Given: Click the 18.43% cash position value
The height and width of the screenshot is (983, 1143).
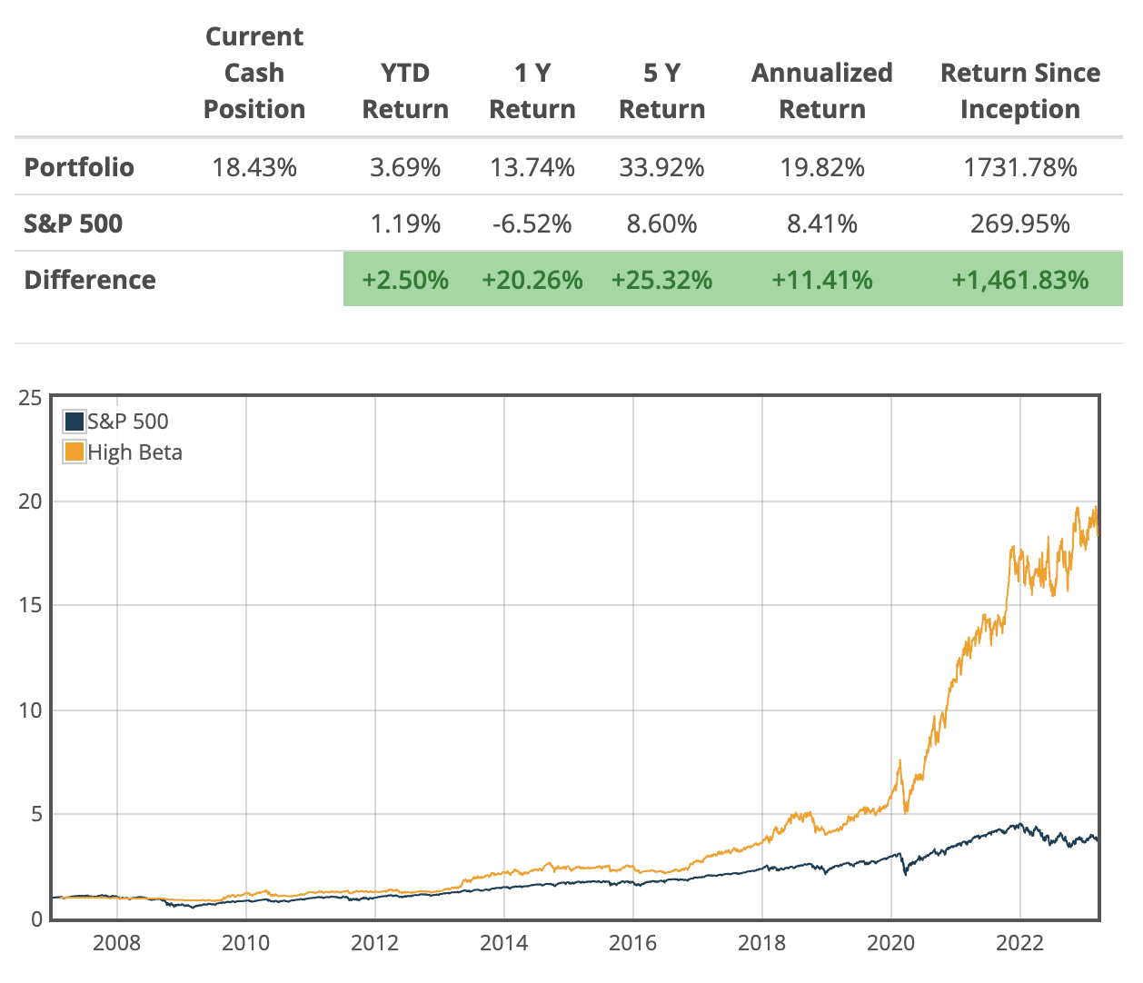Looking at the screenshot, I should (254, 167).
